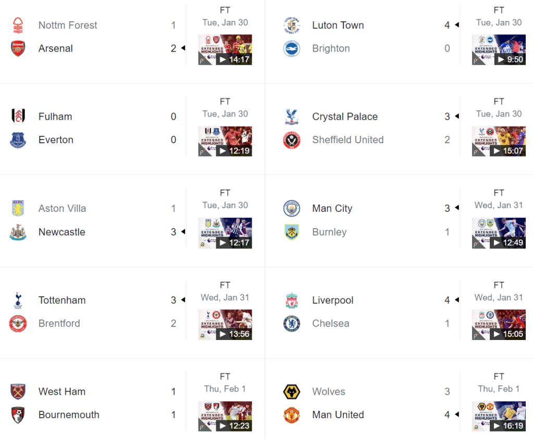Viewport: 533px width, 440px height.
Task: Play Nottm Forest vs Arsenal highlights video
Action: tap(225, 50)
